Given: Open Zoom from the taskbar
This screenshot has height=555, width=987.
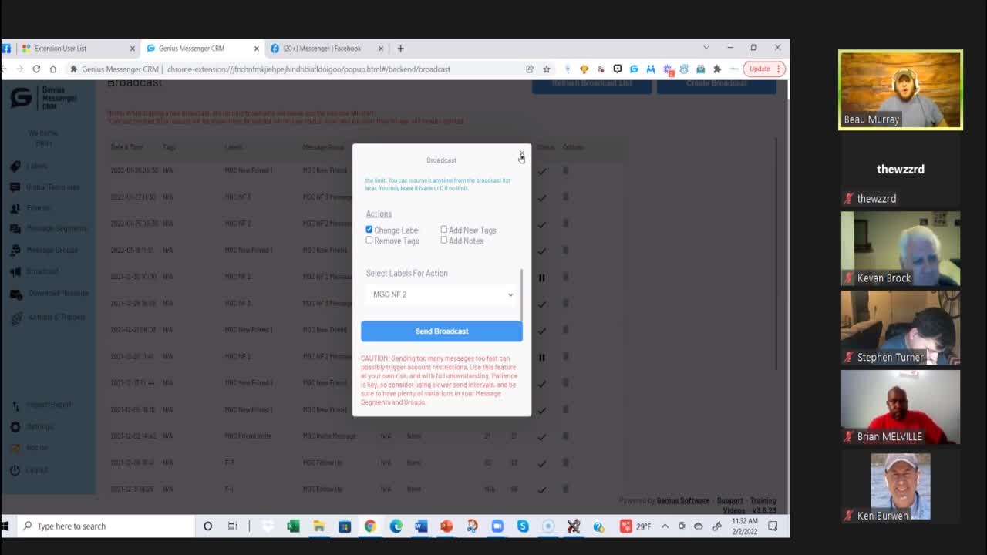Looking at the screenshot, I should pyautogui.click(x=497, y=526).
